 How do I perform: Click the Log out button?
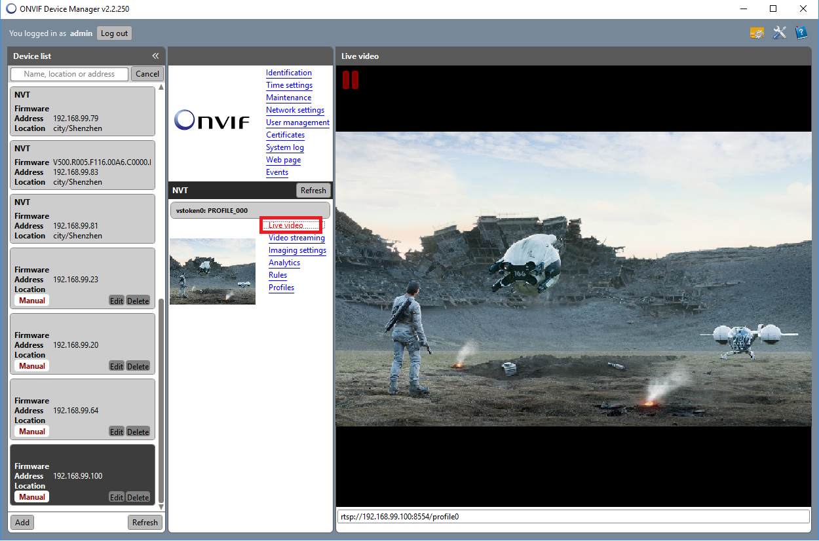[x=114, y=33]
